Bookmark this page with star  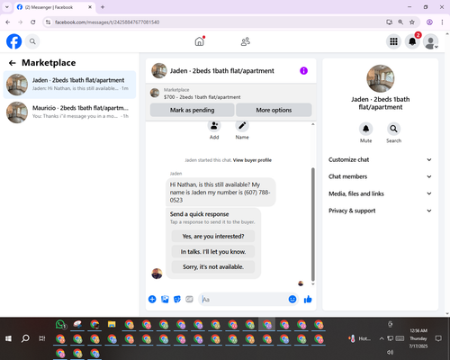[x=412, y=22]
